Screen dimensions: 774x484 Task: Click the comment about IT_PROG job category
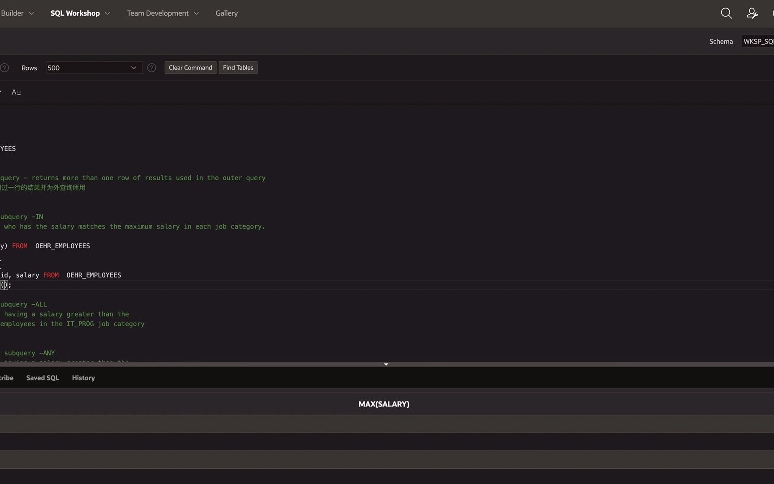point(72,324)
